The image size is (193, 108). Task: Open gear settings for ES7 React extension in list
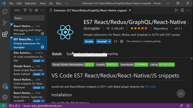click(x=43, y=47)
